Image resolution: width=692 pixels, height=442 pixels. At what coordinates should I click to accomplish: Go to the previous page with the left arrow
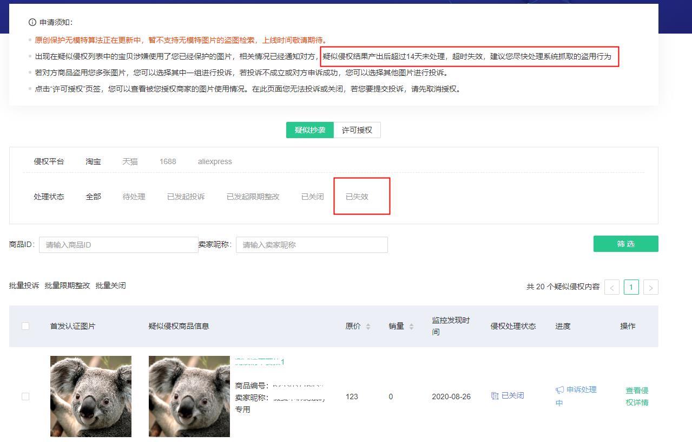tap(612, 287)
